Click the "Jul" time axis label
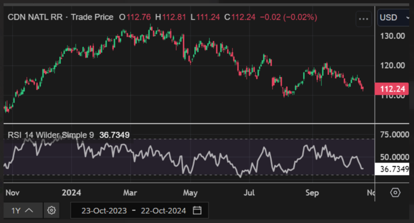 point(249,193)
